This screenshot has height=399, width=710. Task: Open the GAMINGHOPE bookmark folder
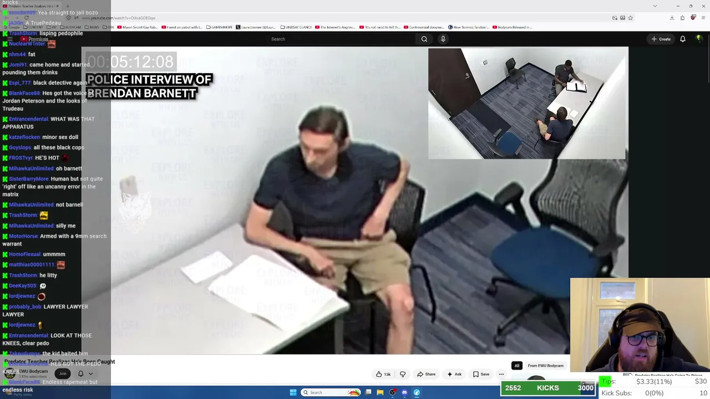(219, 27)
